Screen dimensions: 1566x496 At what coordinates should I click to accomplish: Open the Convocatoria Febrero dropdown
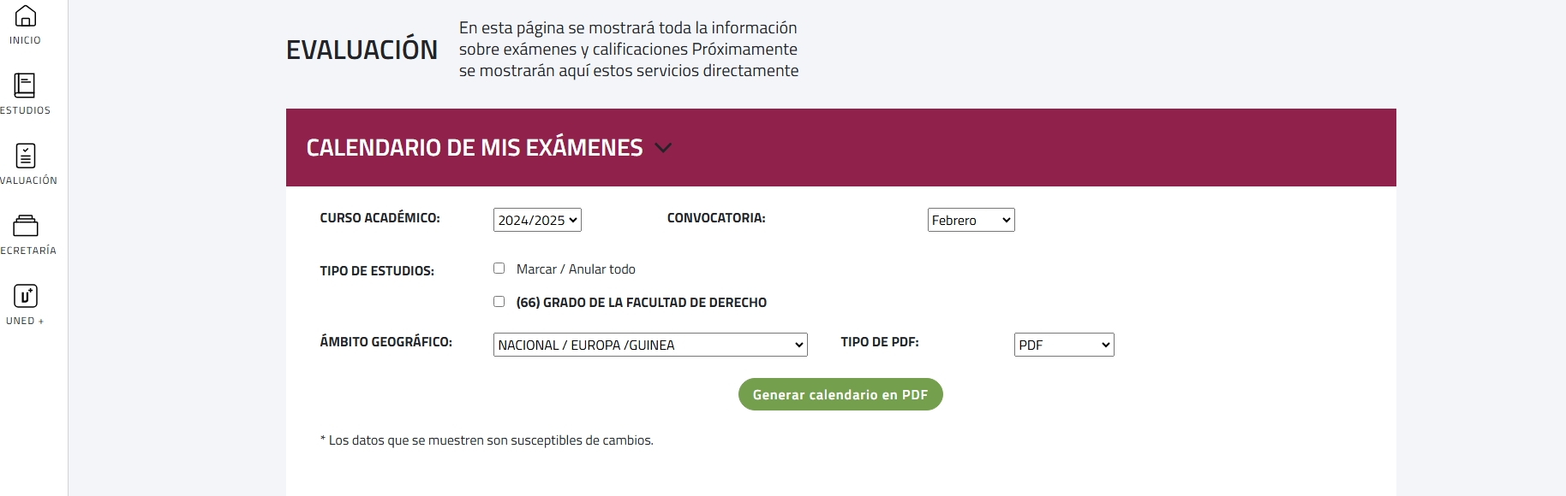(x=971, y=220)
